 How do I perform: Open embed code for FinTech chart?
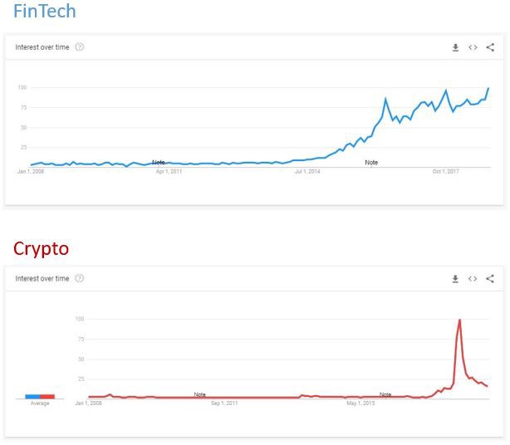tap(473, 47)
